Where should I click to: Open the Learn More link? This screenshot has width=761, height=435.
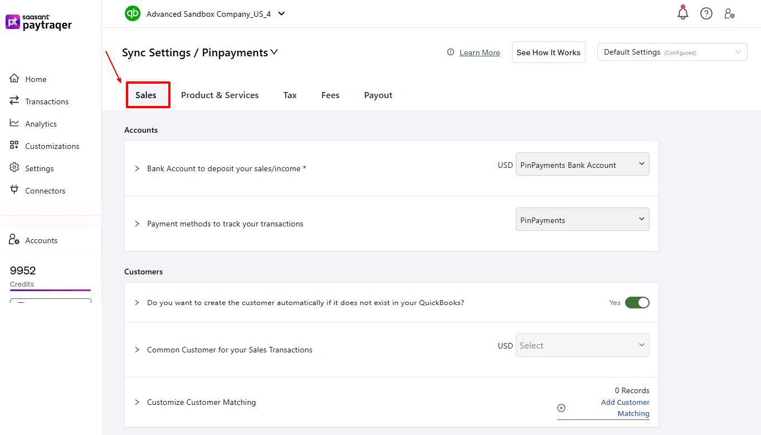tap(479, 52)
